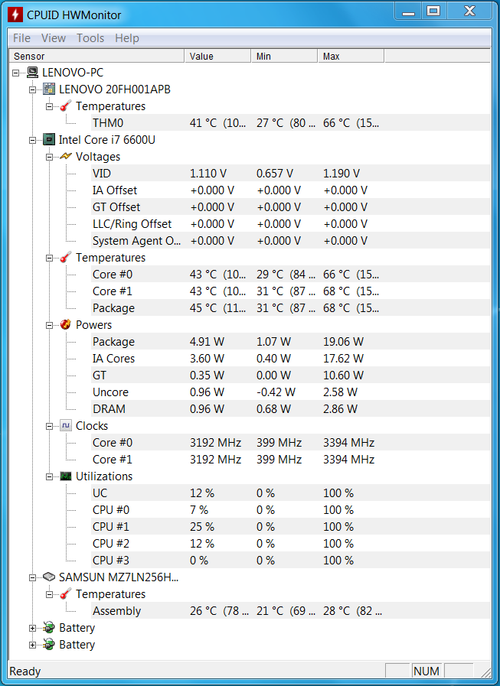The height and width of the screenshot is (686, 500).
Task: Click the LENOVO-PC computer icon
Action: [32, 73]
